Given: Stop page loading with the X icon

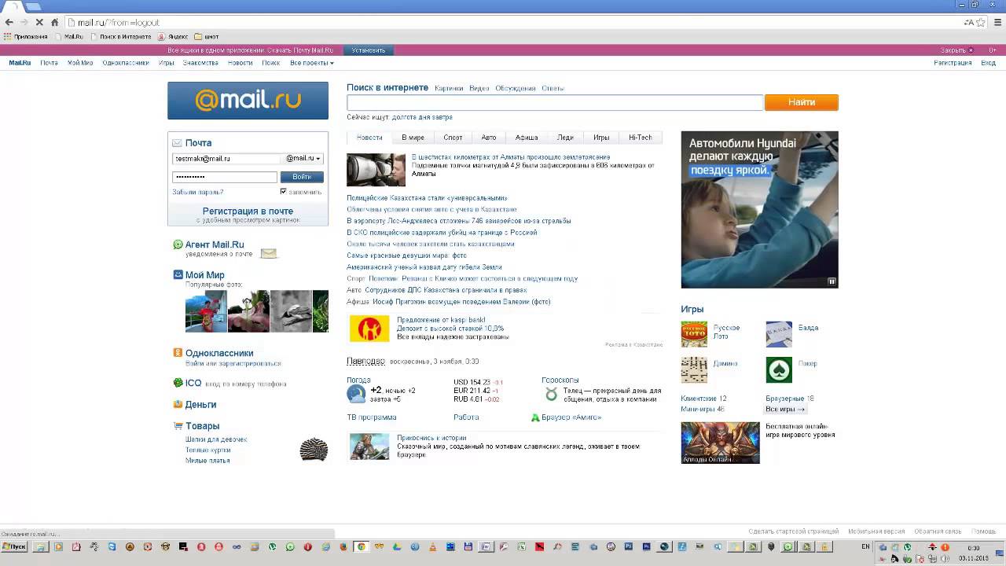Looking at the screenshot, I should coord(39,22).
